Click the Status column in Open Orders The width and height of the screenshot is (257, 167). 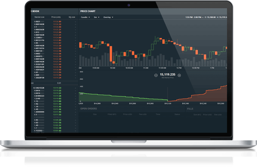click(x=177, y=114)
